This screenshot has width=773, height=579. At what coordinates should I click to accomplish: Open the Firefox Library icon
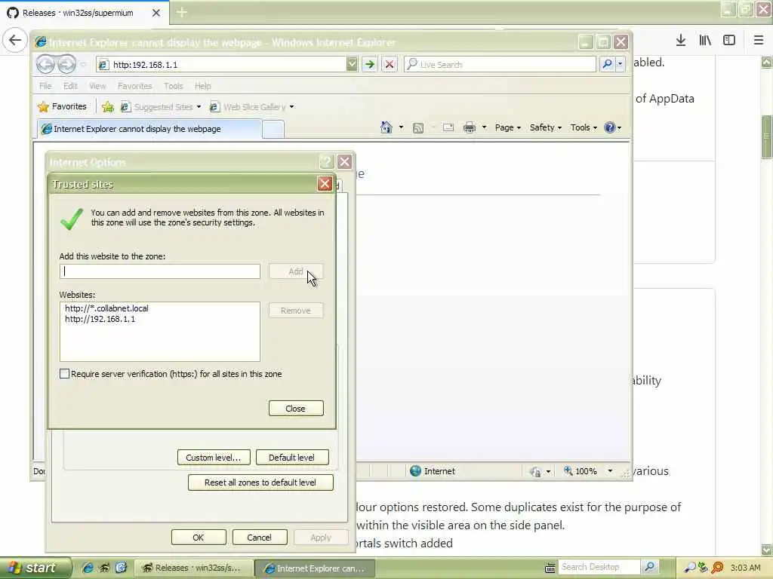(705, 41)
